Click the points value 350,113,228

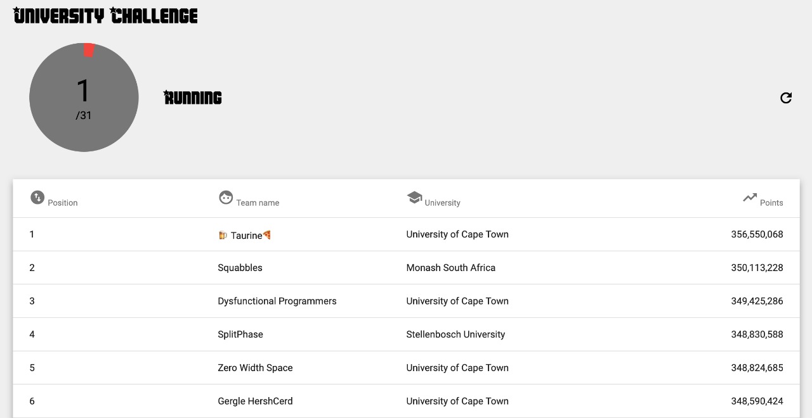pyautogui.click(x=757, y=268)
